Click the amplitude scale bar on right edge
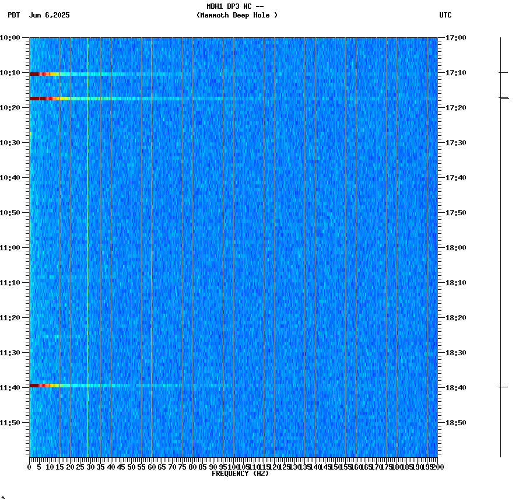Image resolution: width=526 pixels, height=504 pixels. coord(500,245)
